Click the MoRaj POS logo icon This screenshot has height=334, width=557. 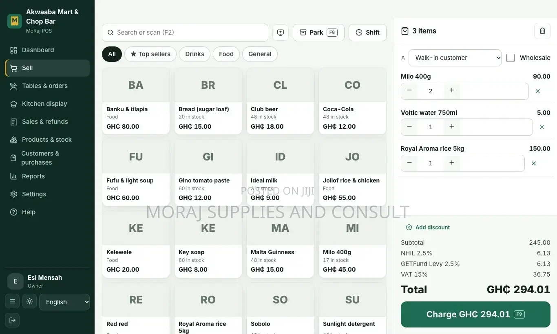(15, 21)
